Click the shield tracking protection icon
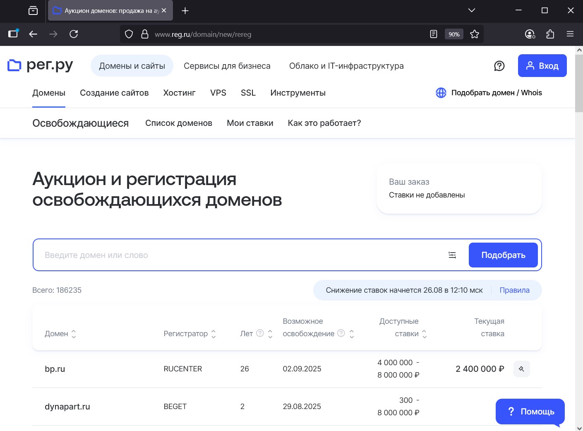 (129, 34)
